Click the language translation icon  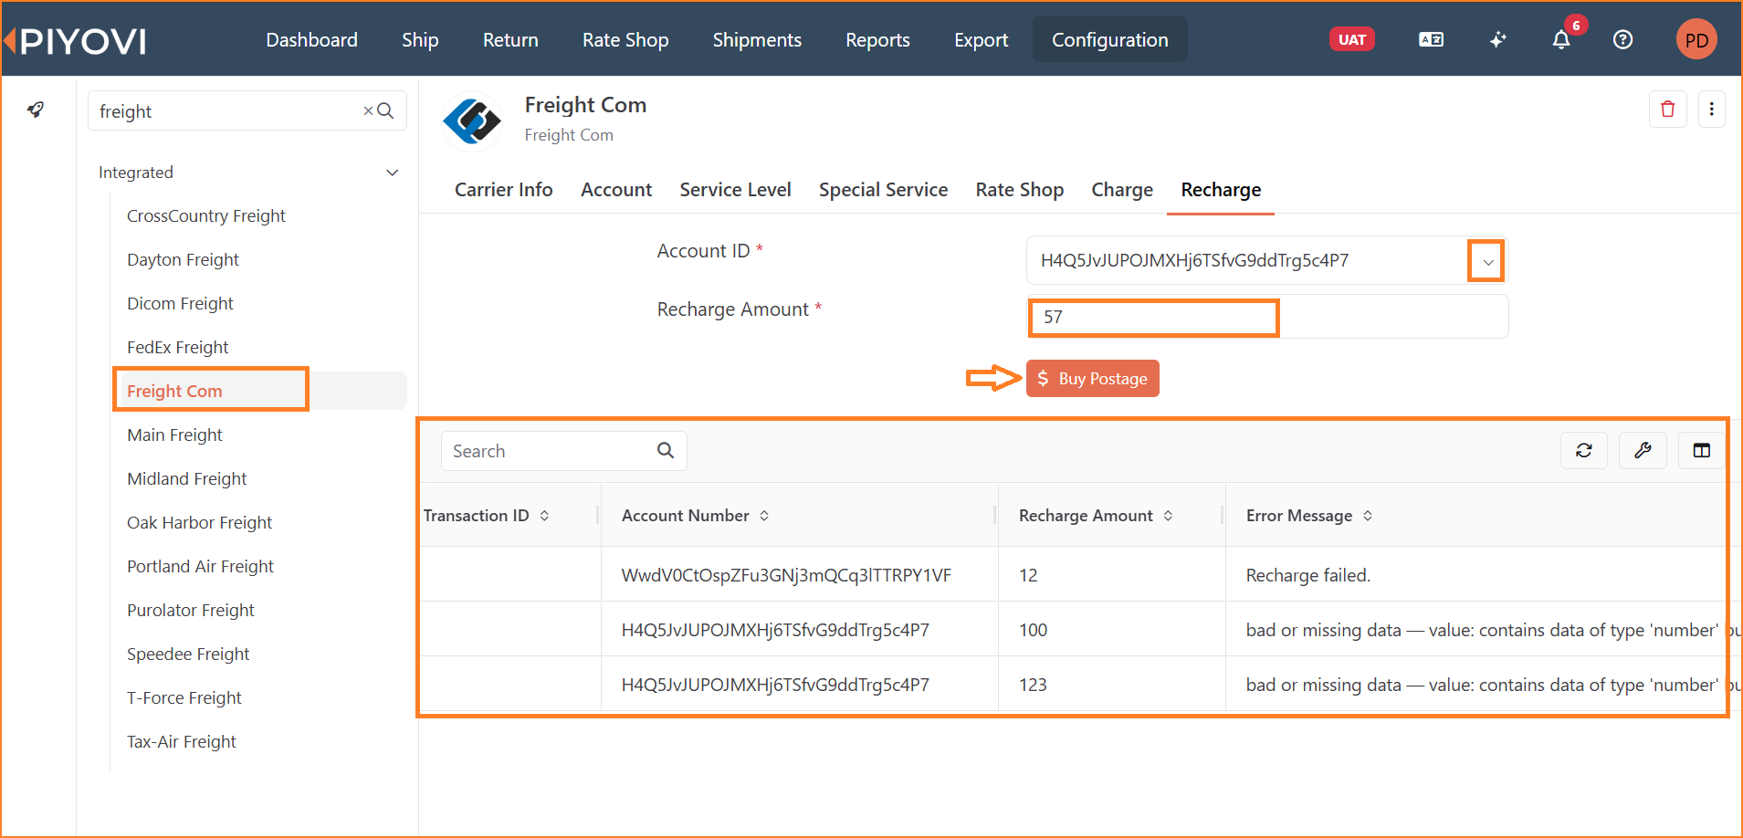coord(1431,40)
